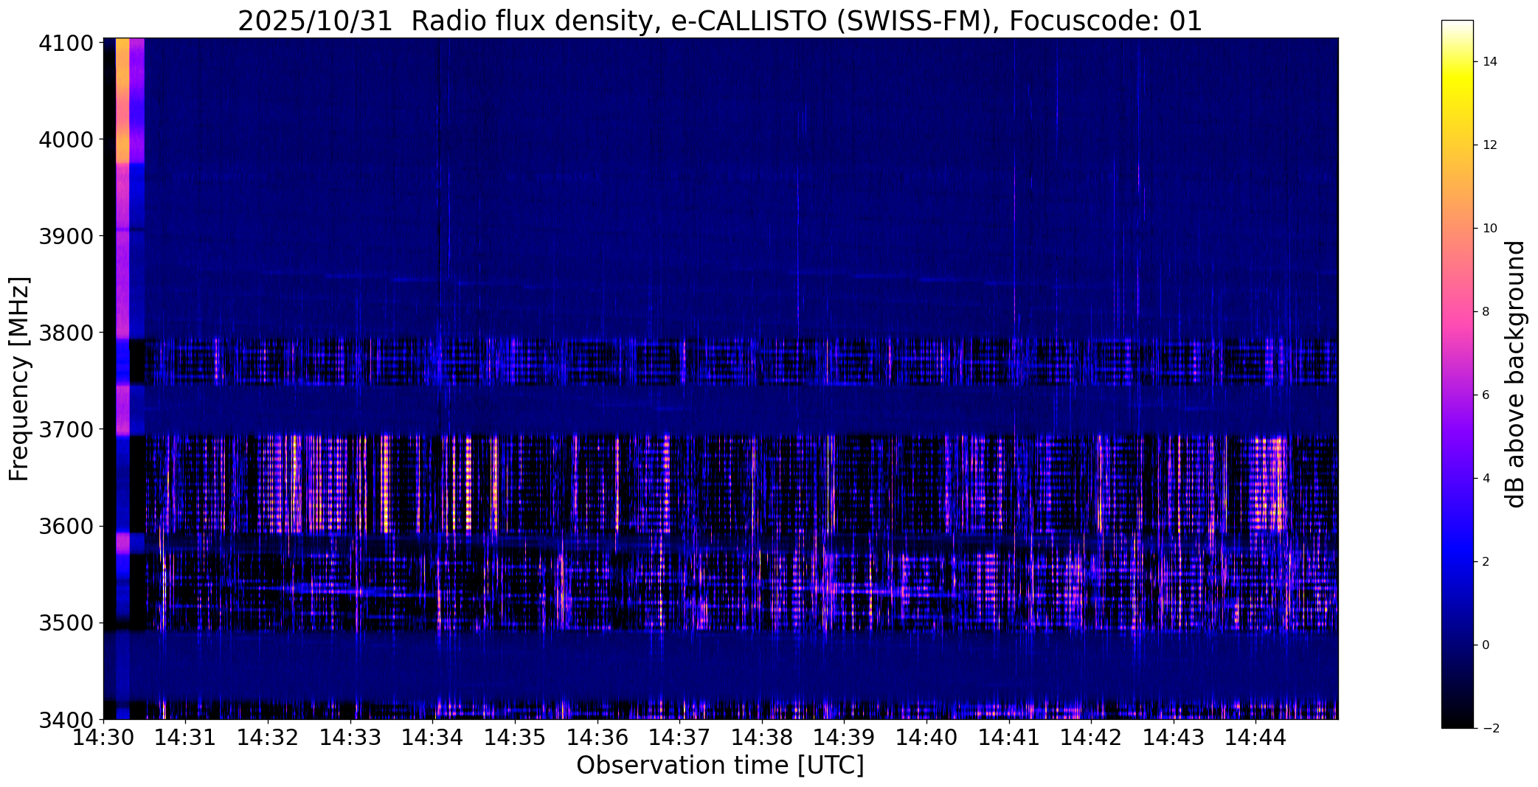The image size is (1538, 787).
Task: Click the 3400 frequency tick label
Action: pyautogui.click(x=66, y=719)
